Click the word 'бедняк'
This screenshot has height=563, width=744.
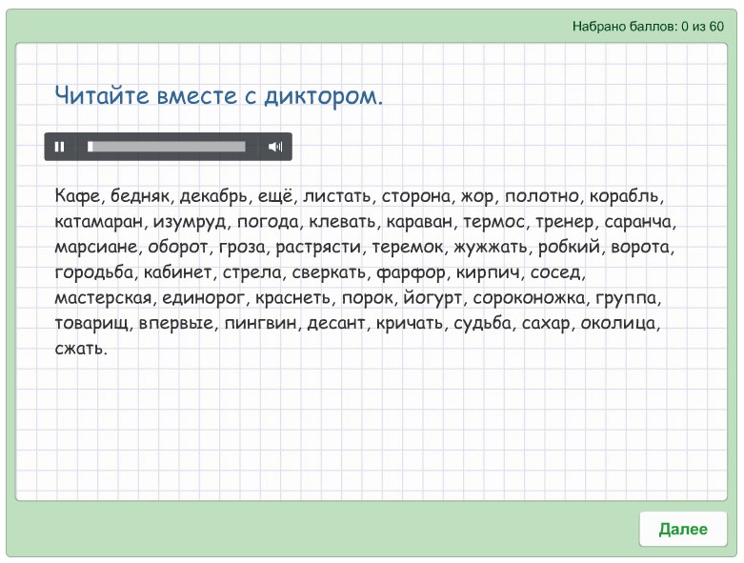(140, 196)
